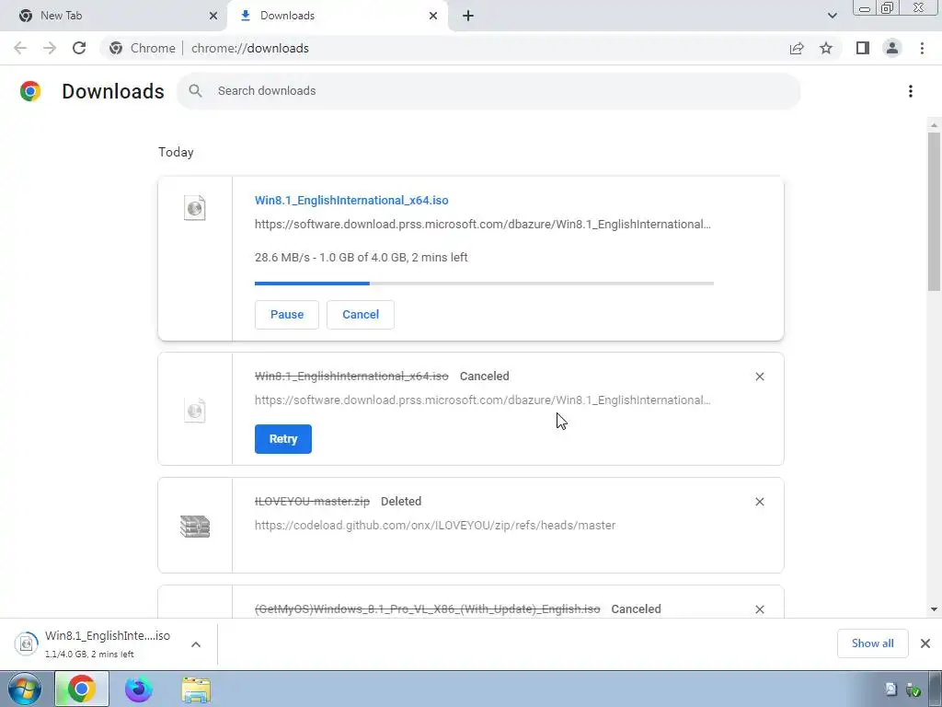
Task: Share this page via the share icon
Action: click(x=797, y=48)
